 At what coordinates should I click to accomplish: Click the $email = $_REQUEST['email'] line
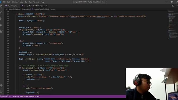point(32,21)
